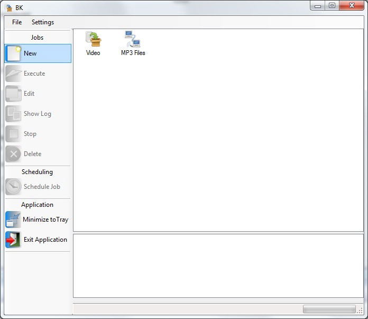Click the Execute paper plane icon
The image size is (368, 319).
coord(13,74)
